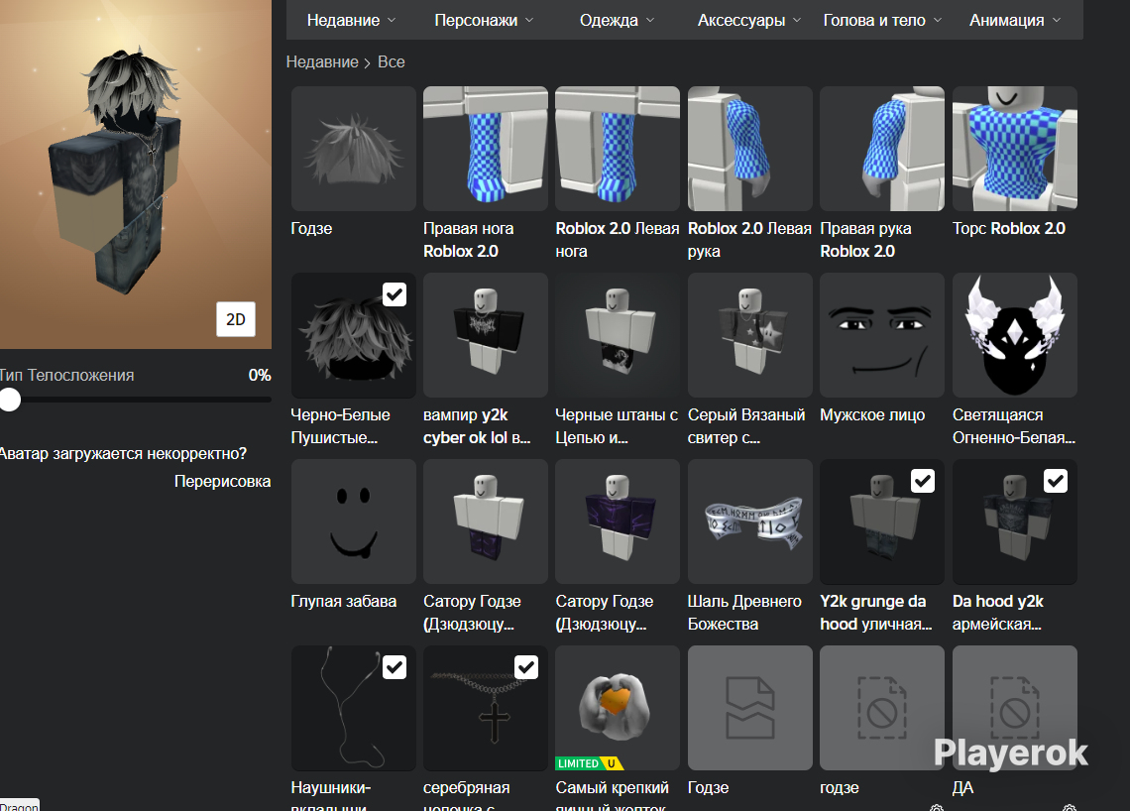Click the Черно-Белые Пушистые item name
The height and width of the screenshot is (811, 1130).
click(x=340, y=426)
